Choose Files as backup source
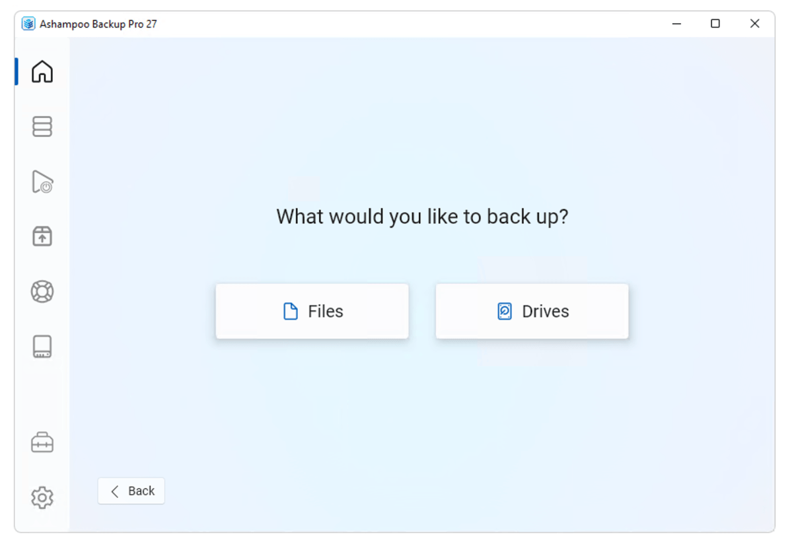The image size is (792, 546). pyautogui.click(x=312, y=312)
